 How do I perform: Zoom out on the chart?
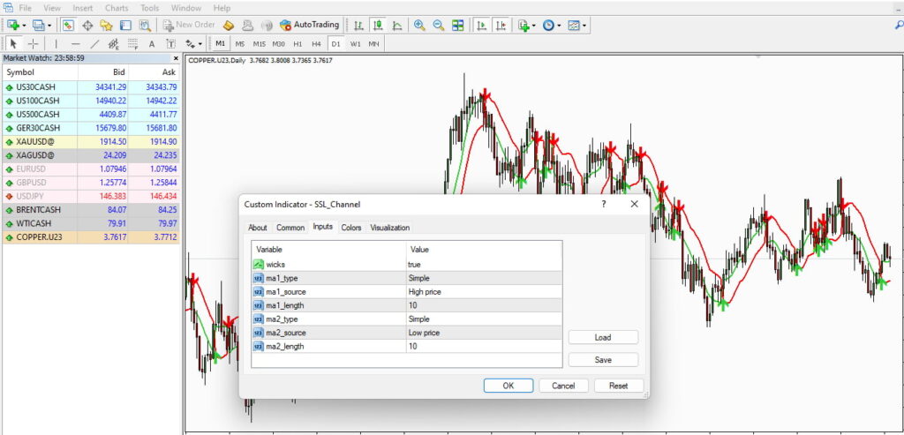(x=439, y=26)
